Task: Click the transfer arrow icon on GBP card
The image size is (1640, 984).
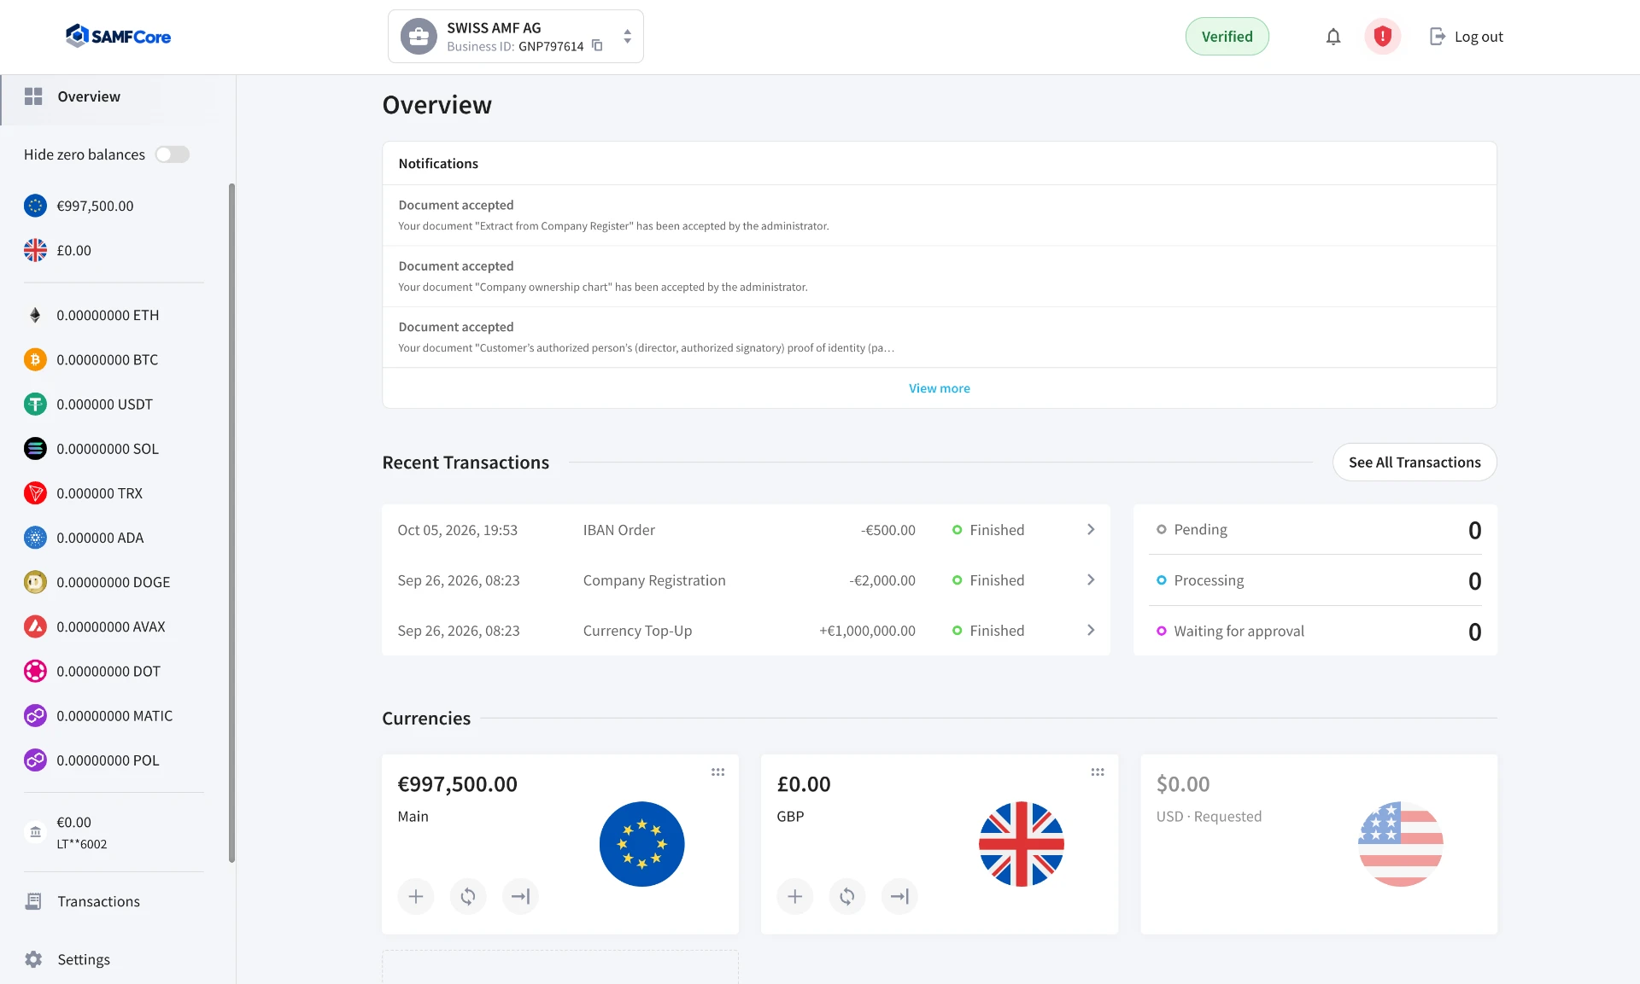Action: pos(899,896)
